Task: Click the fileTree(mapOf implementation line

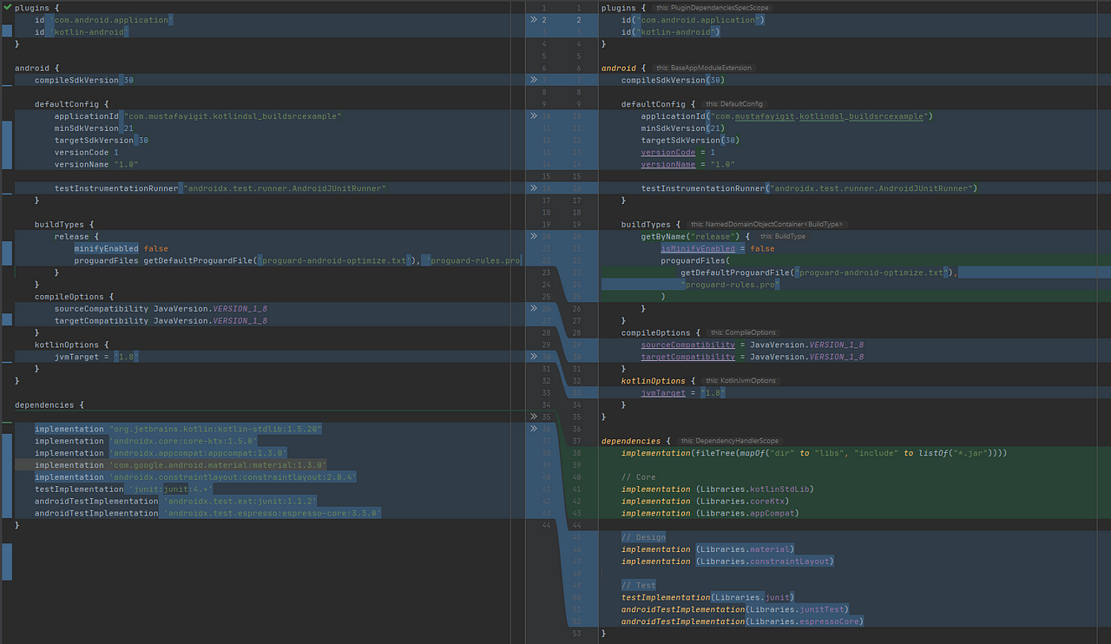Action: [x=814, y=453]
